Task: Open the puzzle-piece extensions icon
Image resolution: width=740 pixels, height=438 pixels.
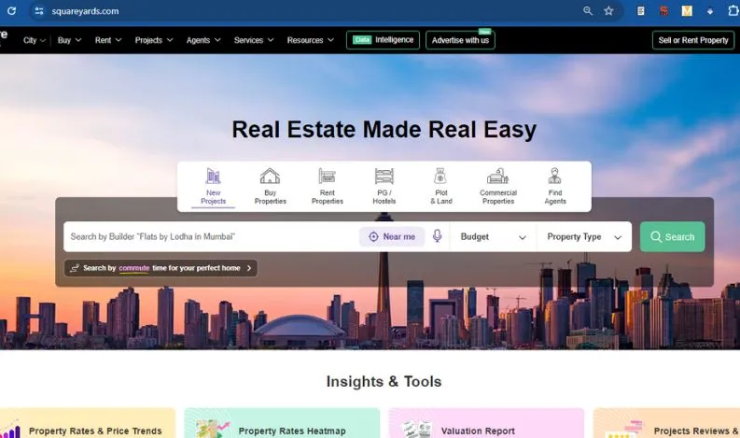Action: pyautogui.click(x=733, y=11)
